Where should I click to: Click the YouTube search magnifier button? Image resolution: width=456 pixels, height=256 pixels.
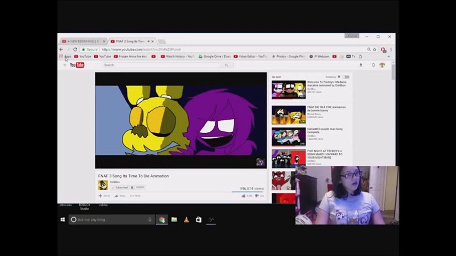coord(226,65)
